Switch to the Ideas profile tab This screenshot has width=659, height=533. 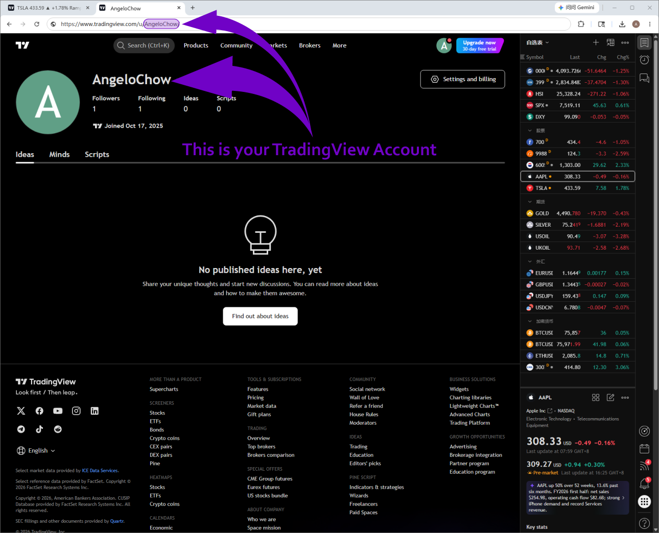pos(25,155)
